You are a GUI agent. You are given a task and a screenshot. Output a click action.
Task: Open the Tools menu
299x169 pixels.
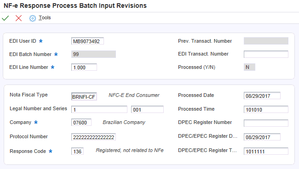pos(45,18)
